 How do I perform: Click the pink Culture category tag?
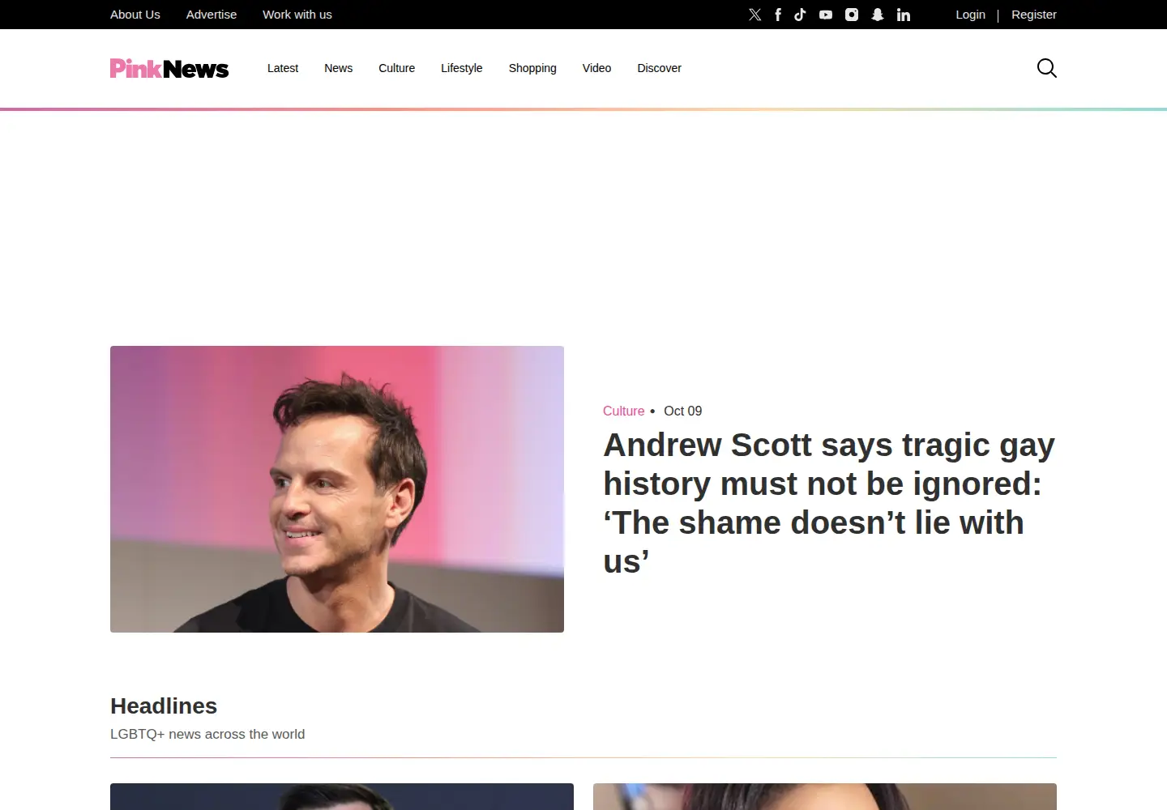623,411
